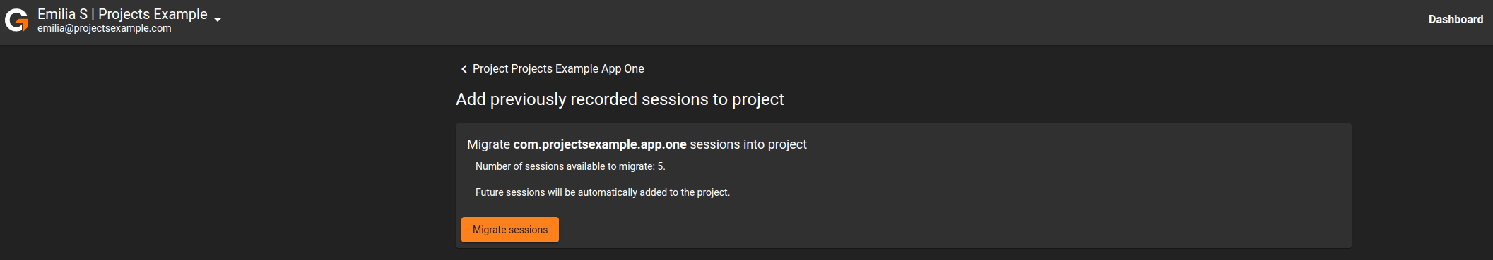This screenshot has width=1493, height=260.
Task: Open the account switcher dropdown arrow
Action: [218, 20]
